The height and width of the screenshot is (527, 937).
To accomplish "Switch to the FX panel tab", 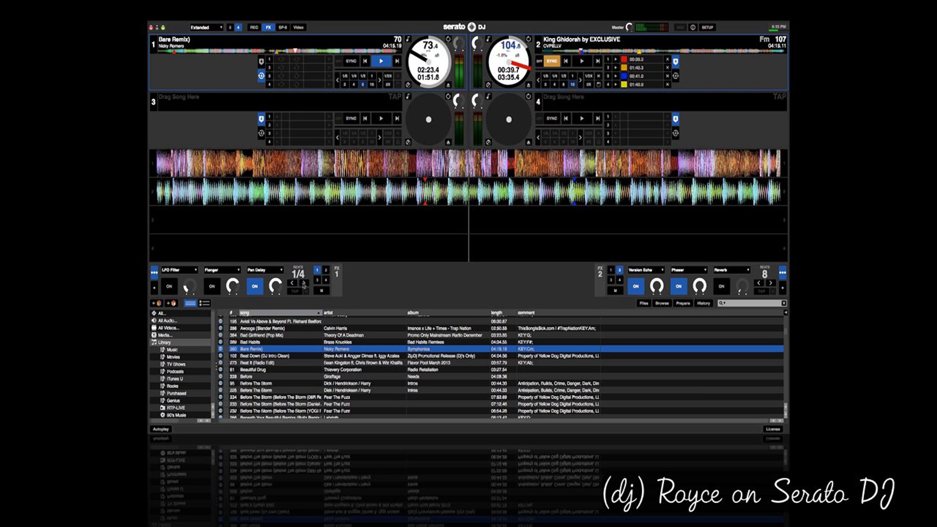I will pyautogui.click(x=268, y=27).
